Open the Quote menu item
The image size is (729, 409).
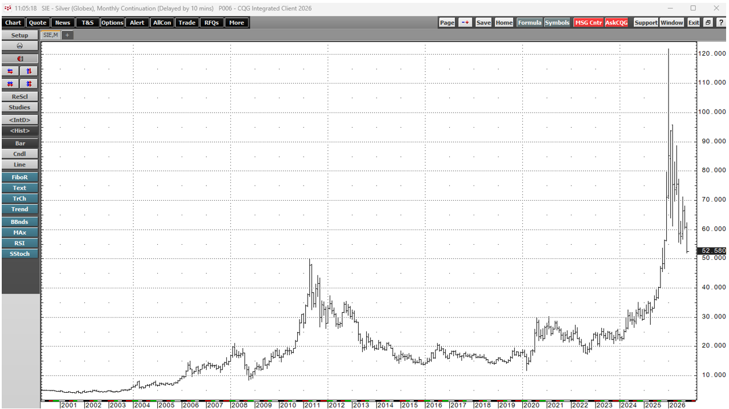point(37,23)
